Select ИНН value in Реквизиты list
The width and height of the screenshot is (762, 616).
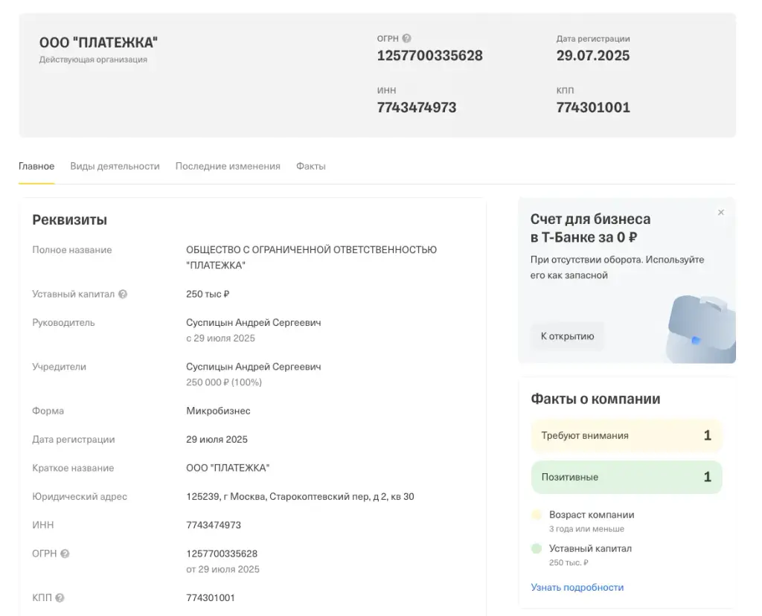tap(214, 525)
